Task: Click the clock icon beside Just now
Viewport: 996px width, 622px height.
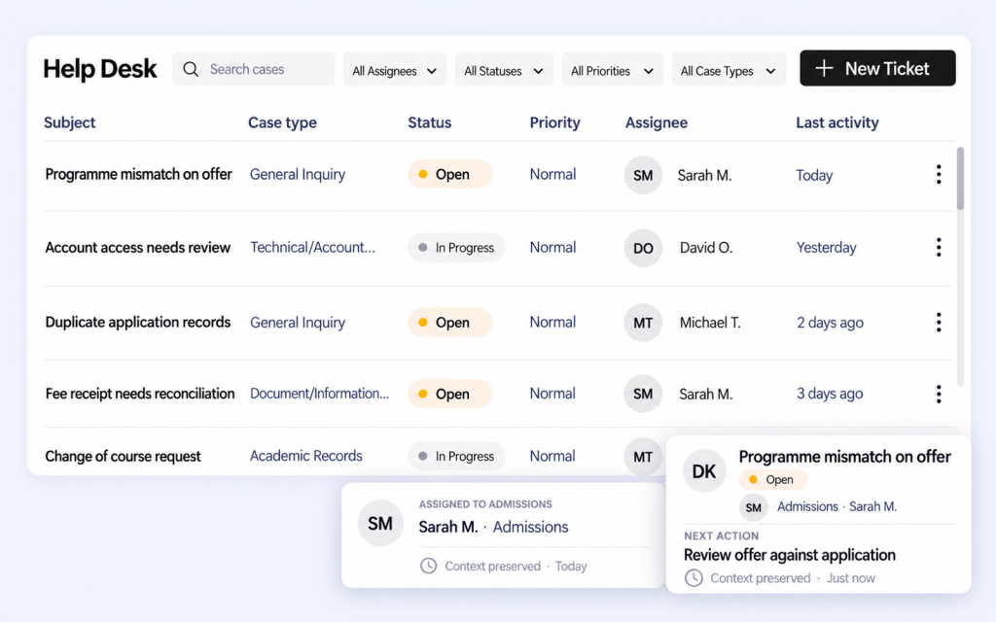Action: [x=694, y=578]
